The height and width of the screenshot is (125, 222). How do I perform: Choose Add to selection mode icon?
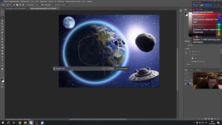17,5
